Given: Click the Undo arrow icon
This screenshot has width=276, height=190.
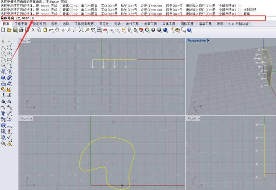Looking at the screenshot, I should (x=51, y=30).
